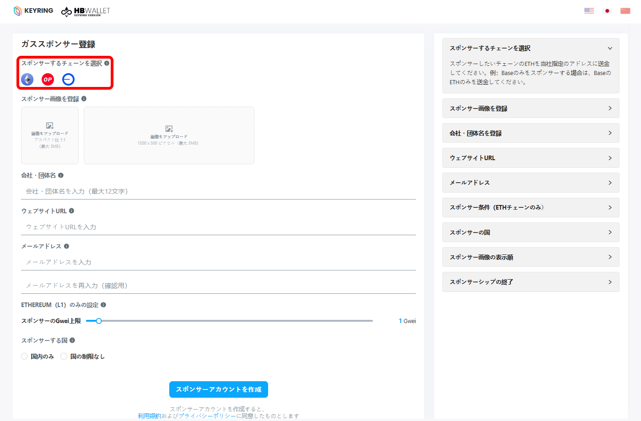641x421 pixels.
Task: Upload the 1500 x 500 banner image
Action: point(169,135)
